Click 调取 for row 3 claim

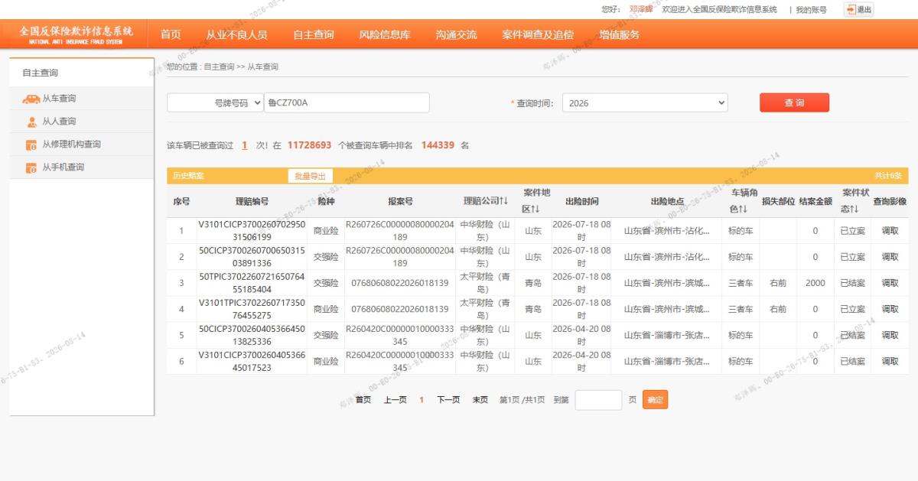pos(890,283)
